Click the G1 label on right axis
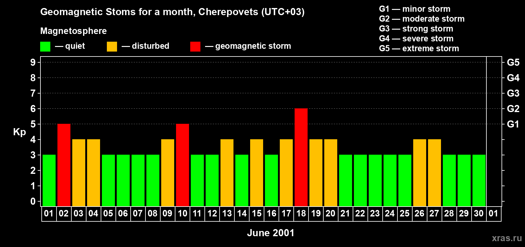This screenshot has width=525, height=247. pyautogui.click(x=513, y=124)
